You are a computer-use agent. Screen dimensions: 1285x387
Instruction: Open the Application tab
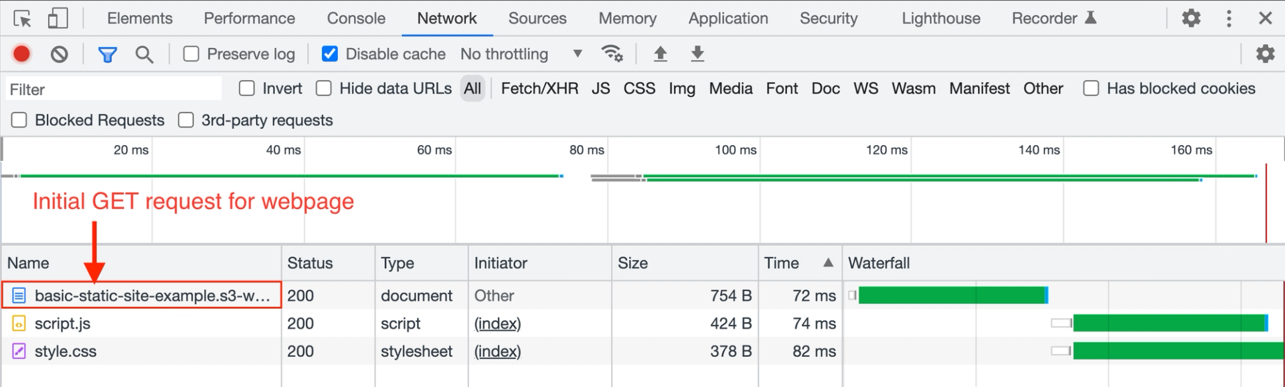[728, 18]
